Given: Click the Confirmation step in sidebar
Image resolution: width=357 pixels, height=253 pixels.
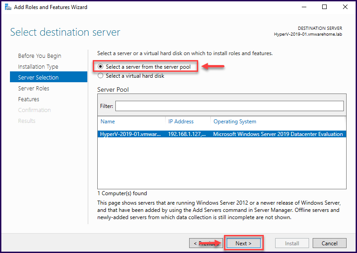Looking at the screenshot, I should point(34,110).
